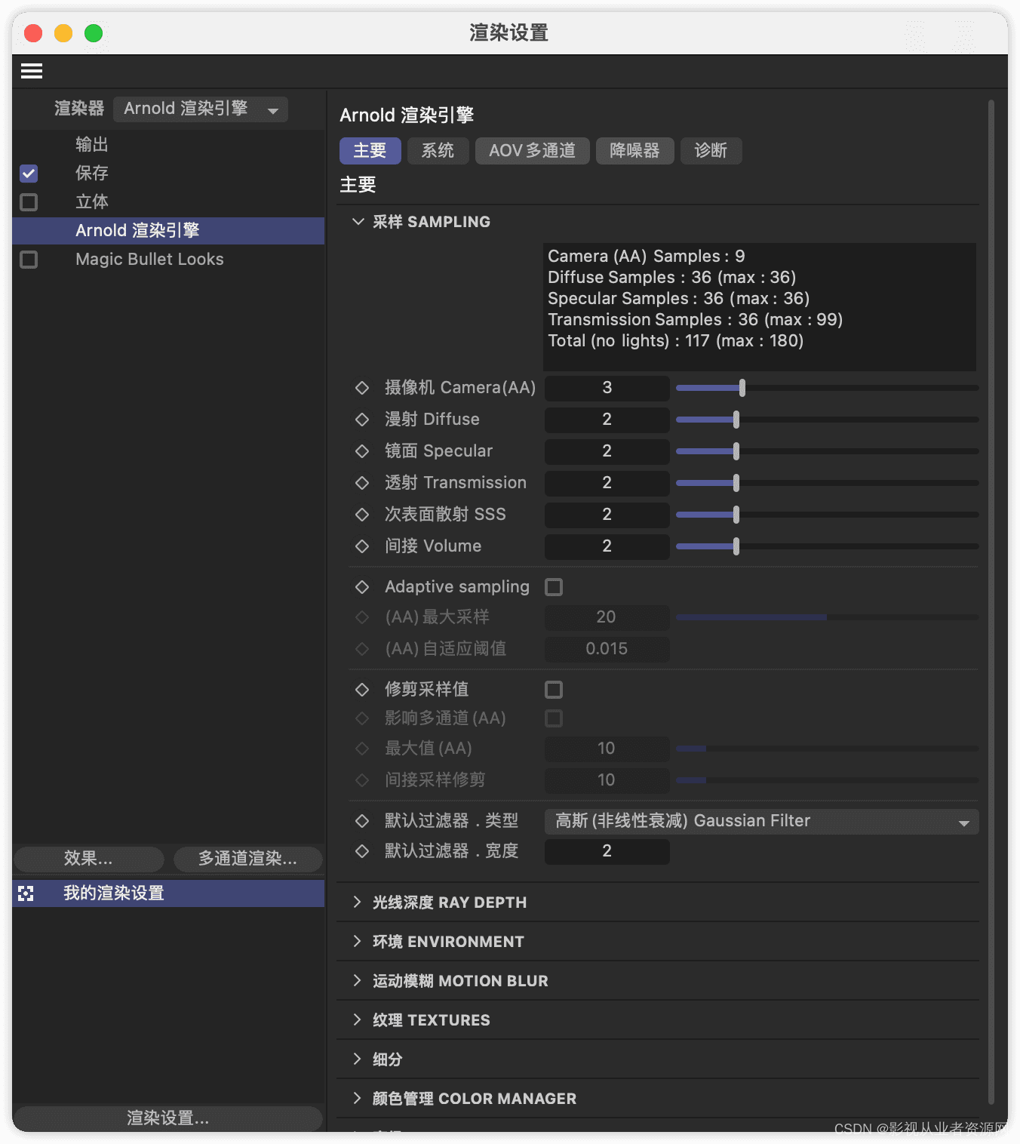Click the keyframe diamond beside 透射 Transmission

click(362, 483)
